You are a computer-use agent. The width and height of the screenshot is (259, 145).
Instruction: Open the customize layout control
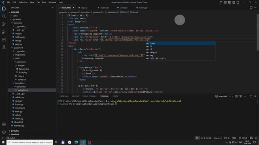tap(225, 2)
